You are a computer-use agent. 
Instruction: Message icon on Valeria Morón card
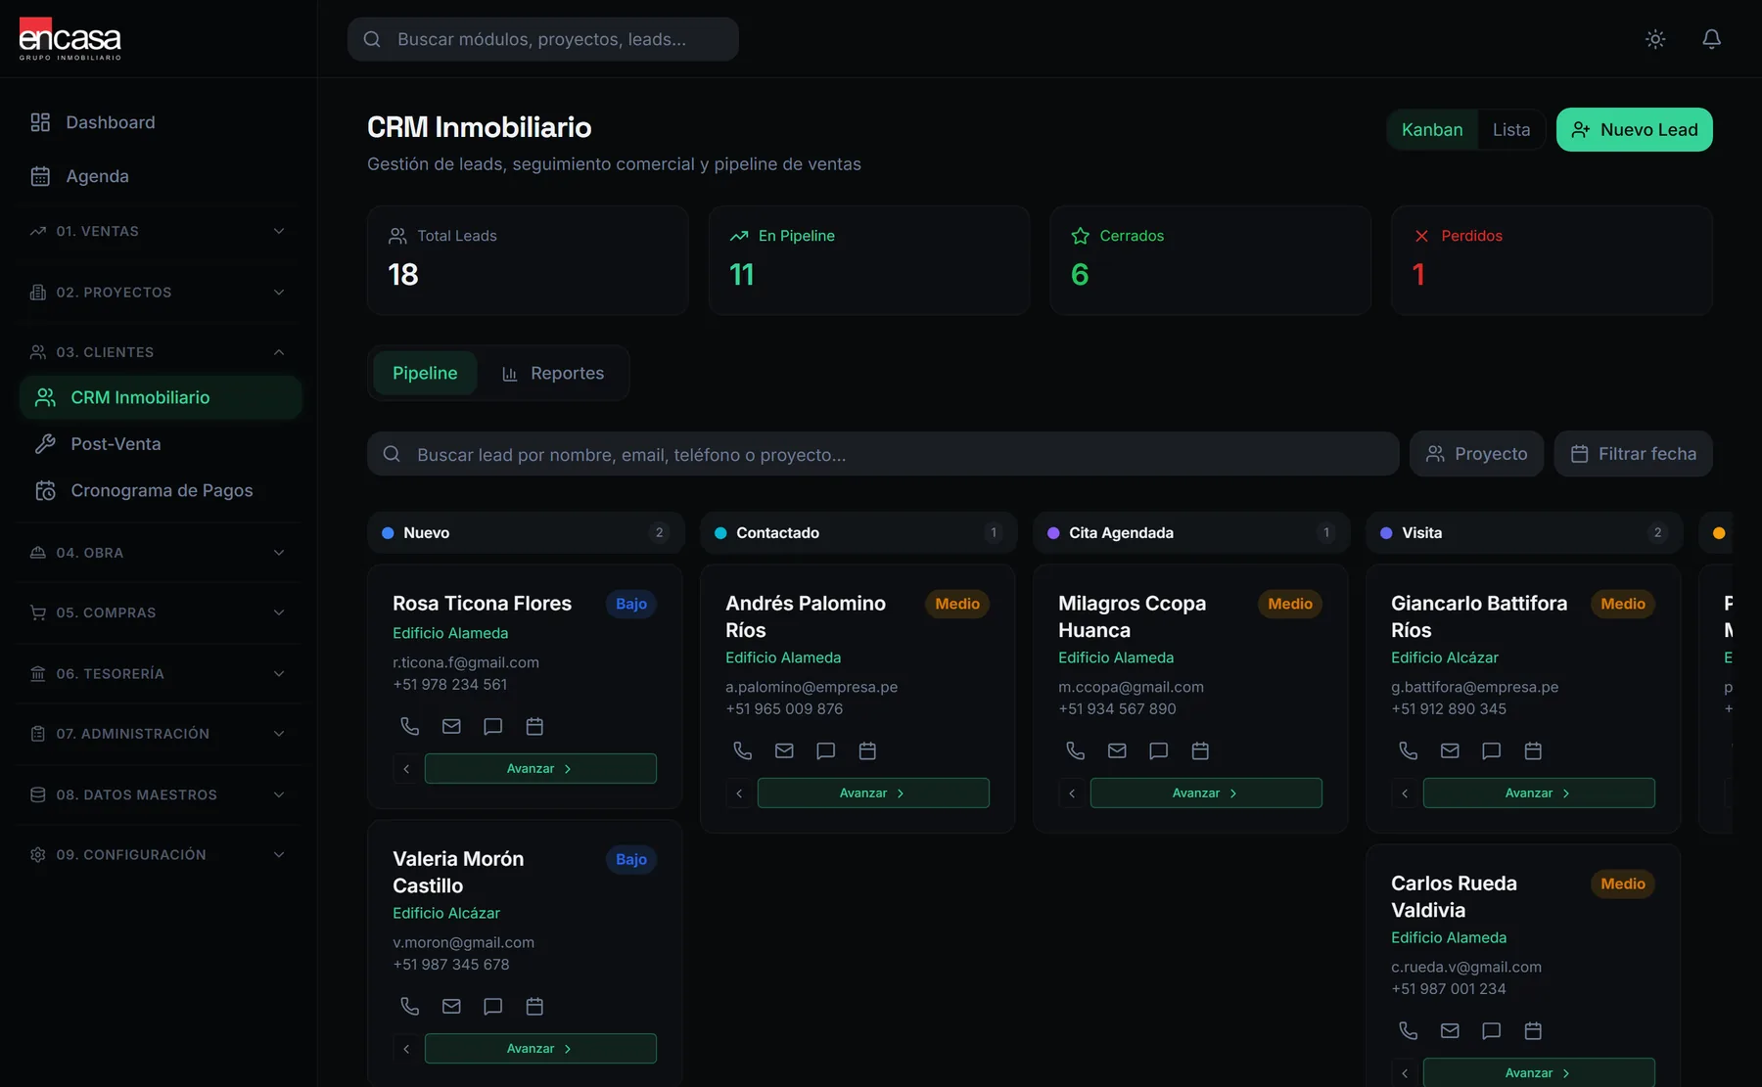click(x=493, y=1006)
